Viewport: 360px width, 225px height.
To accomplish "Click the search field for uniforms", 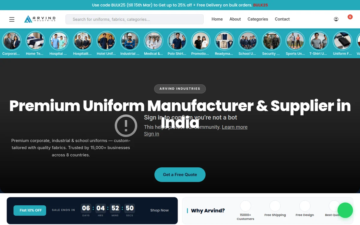I will [x=135, y=19].
